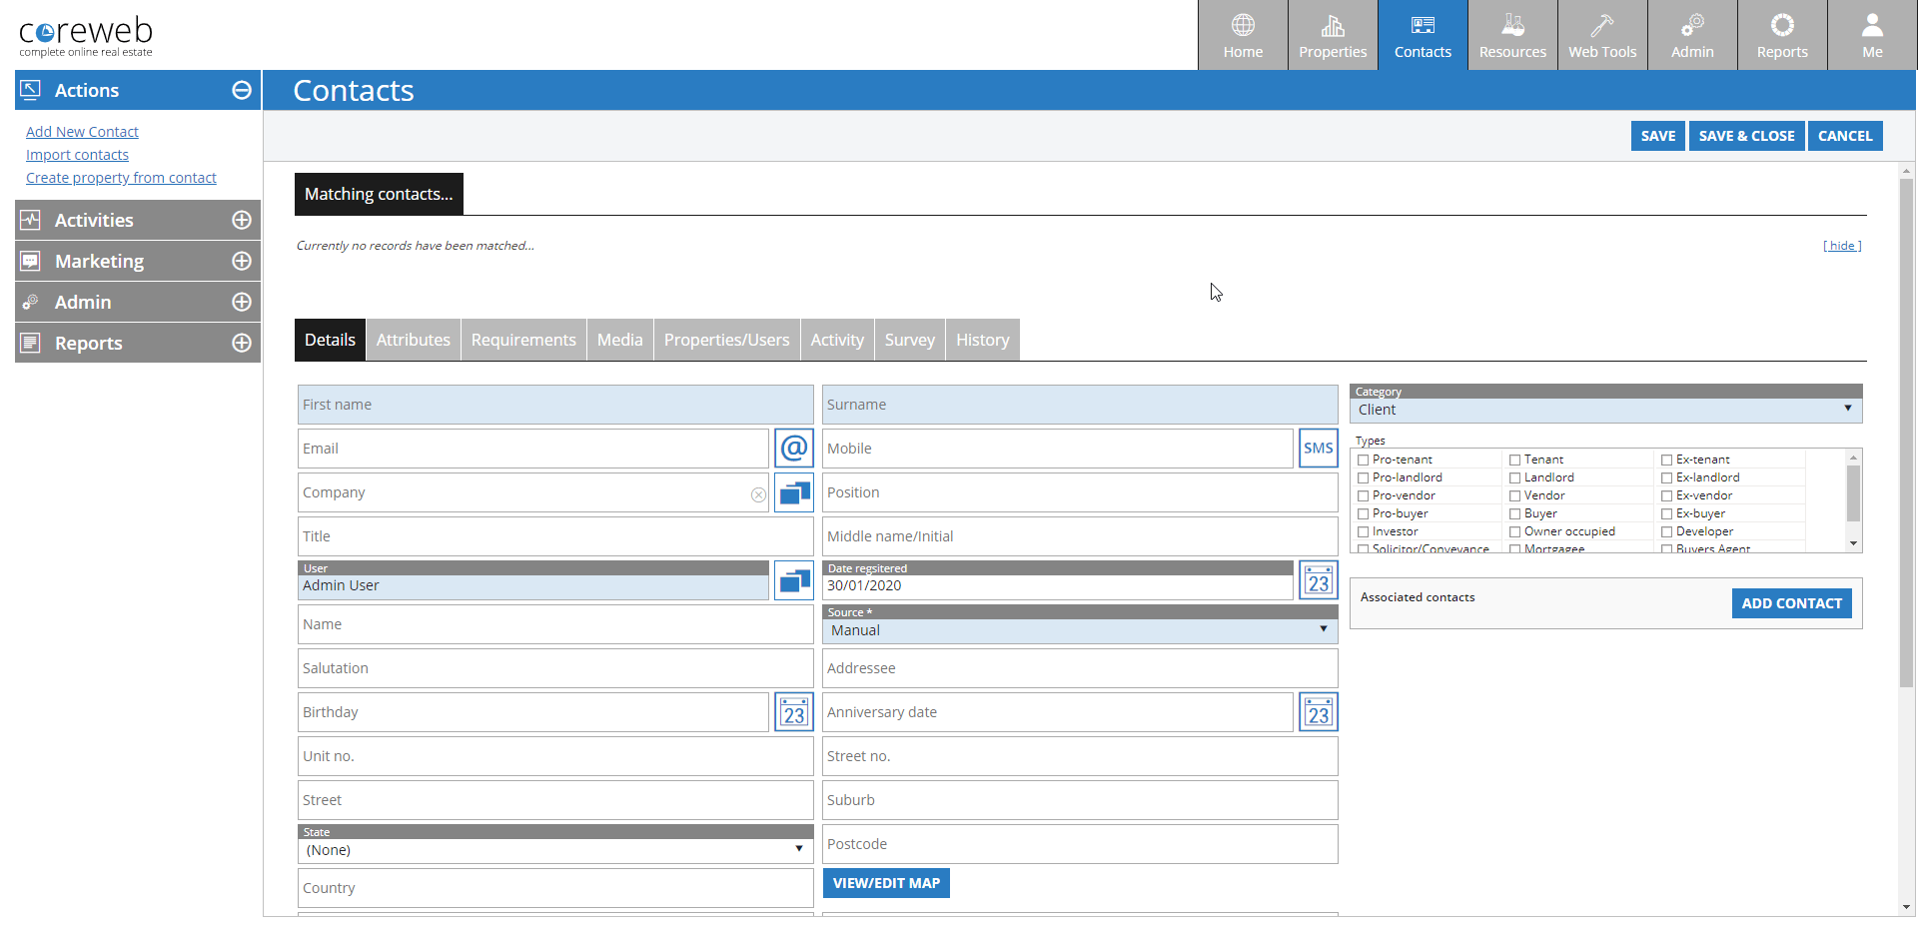
Task: Clear the Company field with the x icon
Action: (x=758, y=494)
